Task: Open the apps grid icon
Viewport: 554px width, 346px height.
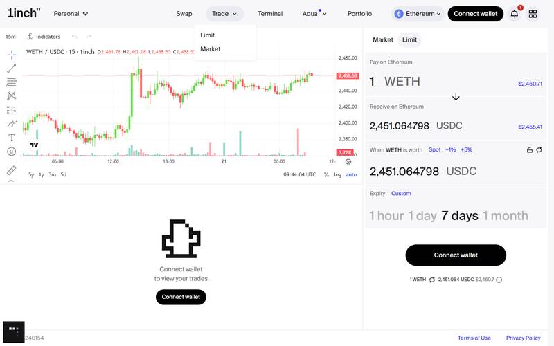Action: click(x=533, y=14)
